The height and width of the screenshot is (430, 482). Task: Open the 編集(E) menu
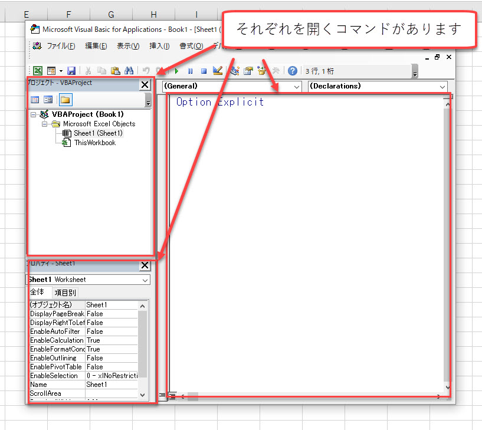pyautogui.click(x=96, y=46)
